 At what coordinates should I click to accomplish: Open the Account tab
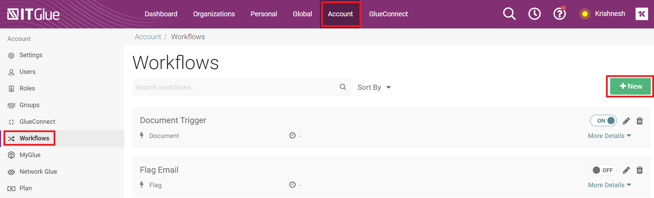click(x=340, y=14)
